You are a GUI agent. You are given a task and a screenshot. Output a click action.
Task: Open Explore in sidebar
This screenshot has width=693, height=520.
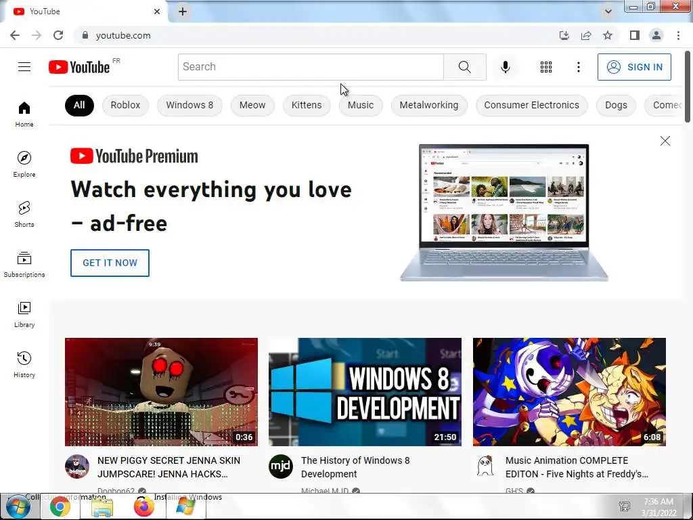click(24, 164)
